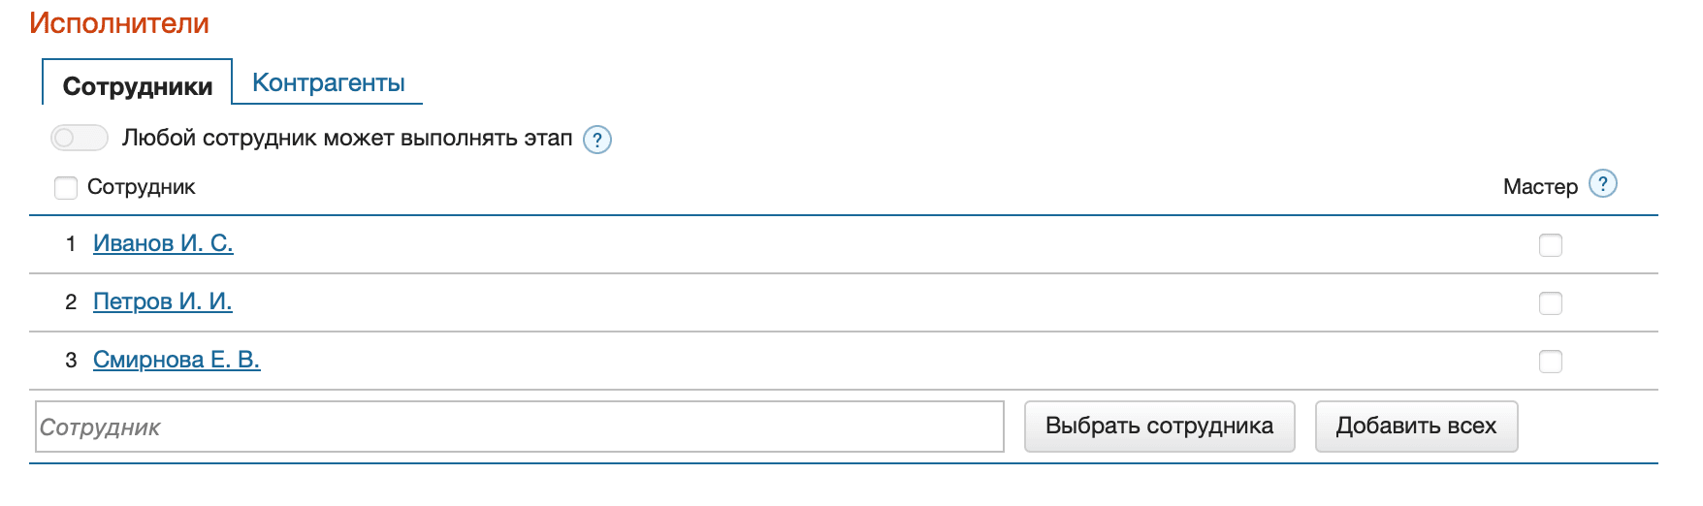Mark Иванов И. С. as master

coord(1551,245)
